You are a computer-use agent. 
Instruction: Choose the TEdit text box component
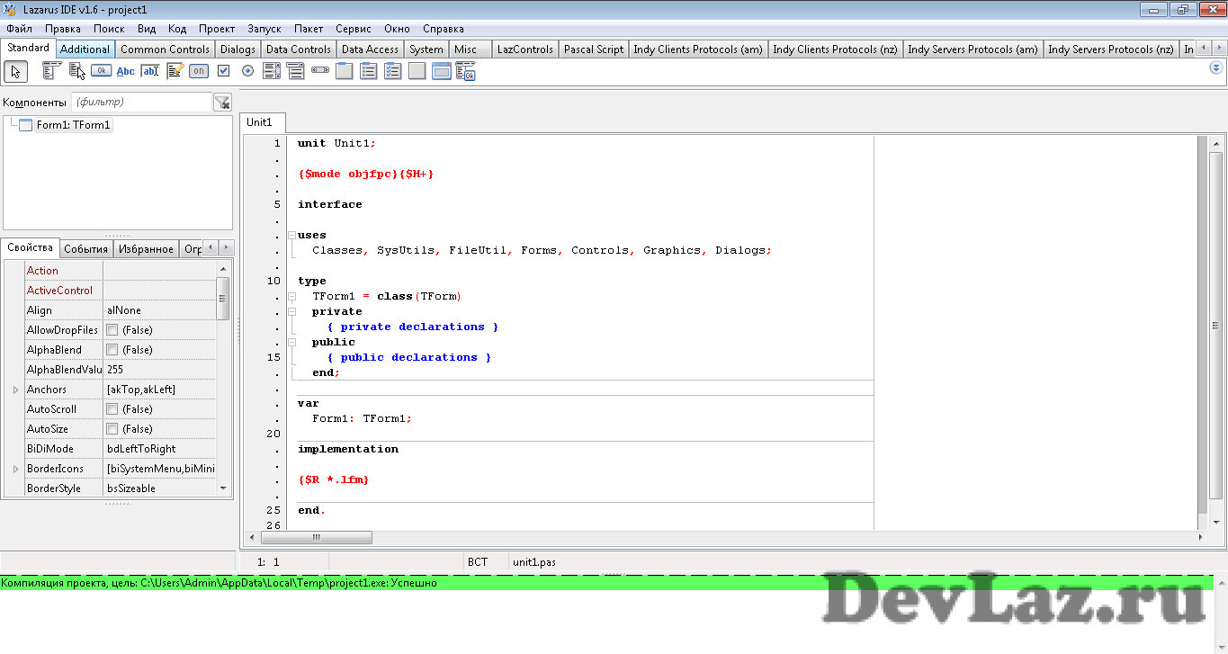pos(150,71)
